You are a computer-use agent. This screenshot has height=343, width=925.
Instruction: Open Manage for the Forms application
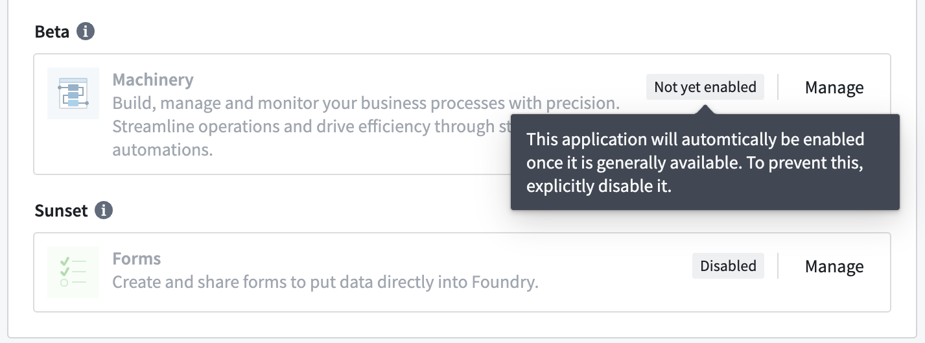pyautogui.click(x=834, y=266)
